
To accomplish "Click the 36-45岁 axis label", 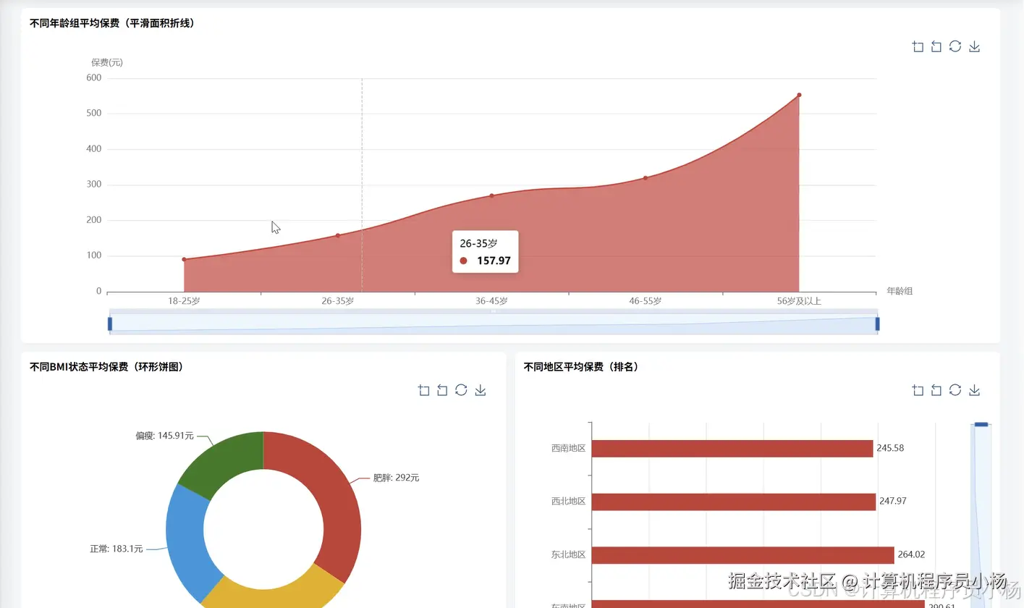I will (x=491, y=301).
